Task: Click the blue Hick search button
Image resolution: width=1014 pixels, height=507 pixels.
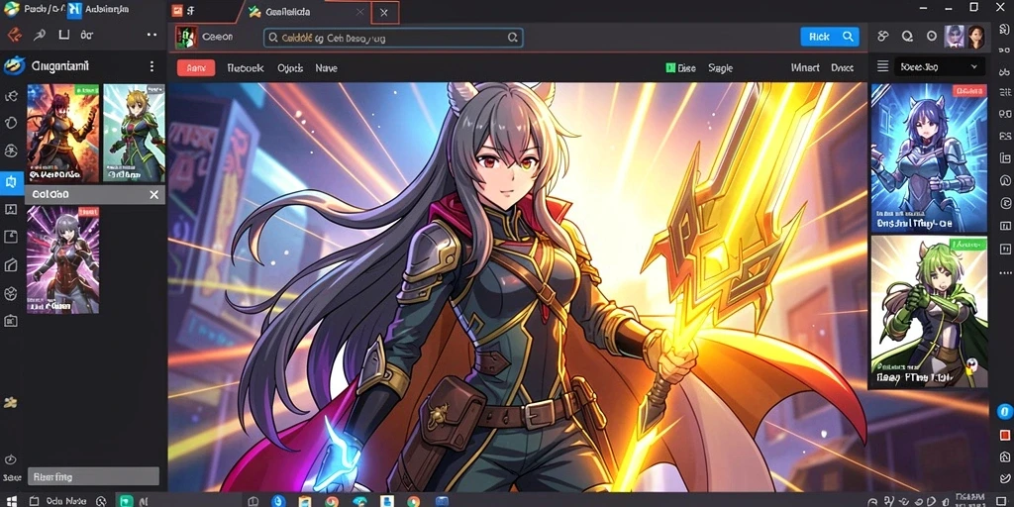Action: click(x=830, y=37)
